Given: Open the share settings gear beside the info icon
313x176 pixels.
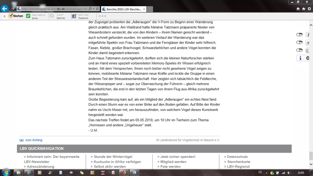Looking at the screenshot, I should click(x=307, y=58).
